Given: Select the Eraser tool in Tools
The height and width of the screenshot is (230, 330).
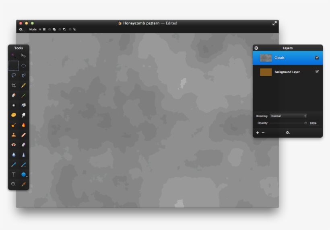Looking at the screenshot, I should pos(14,96).
